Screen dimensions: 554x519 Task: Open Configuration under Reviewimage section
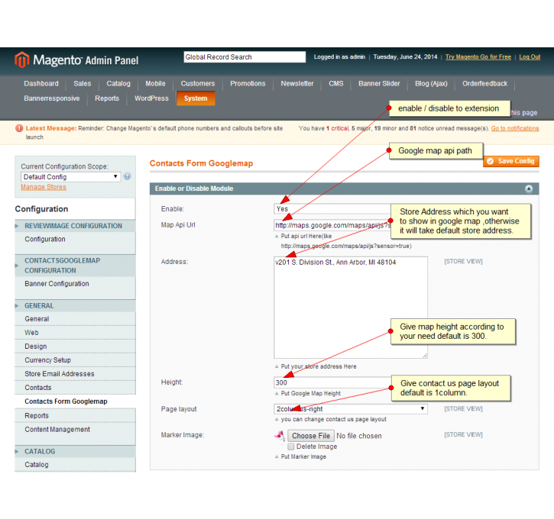tap(45, 239)
